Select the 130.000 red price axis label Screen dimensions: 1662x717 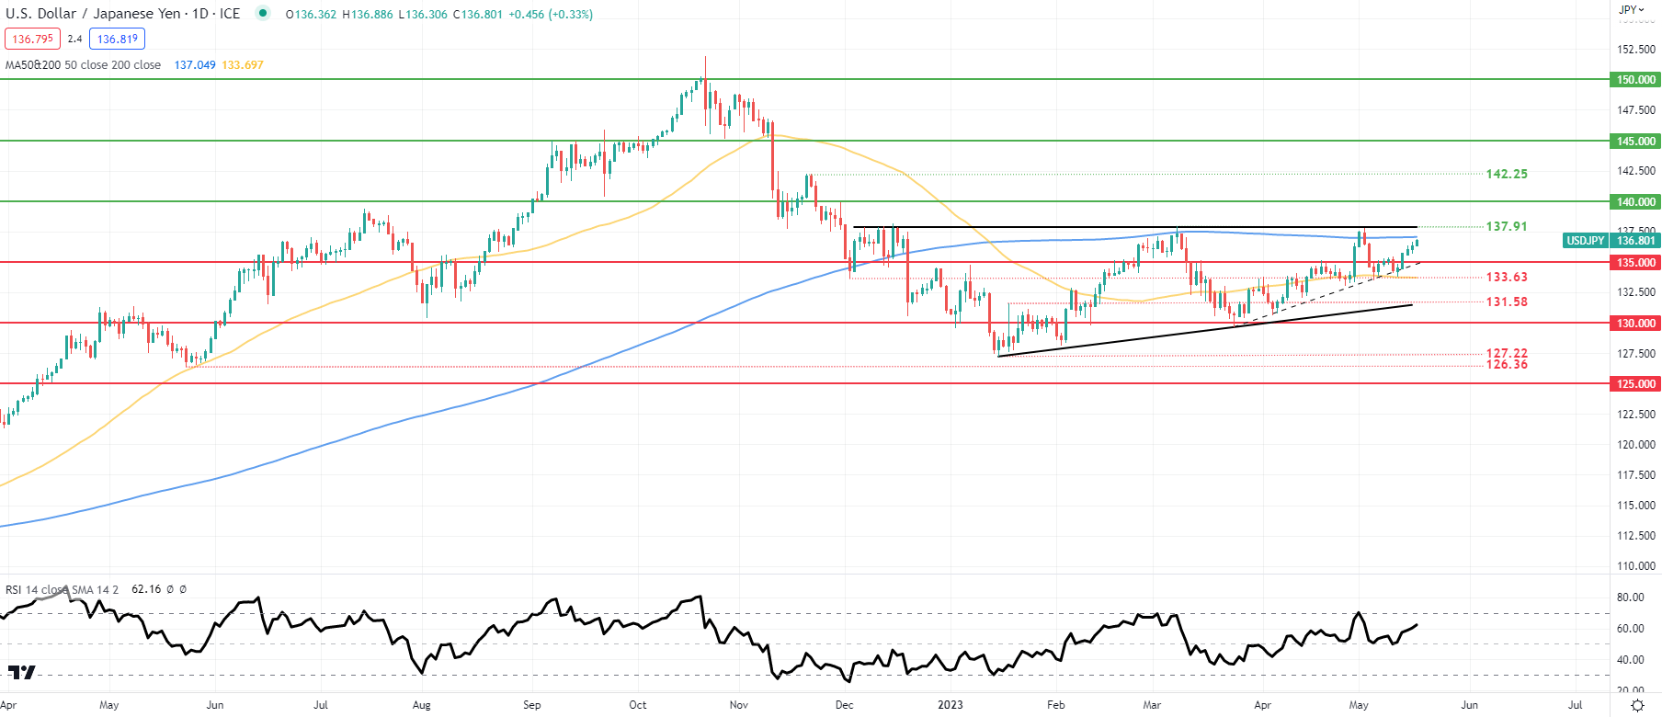(1635, 324)
